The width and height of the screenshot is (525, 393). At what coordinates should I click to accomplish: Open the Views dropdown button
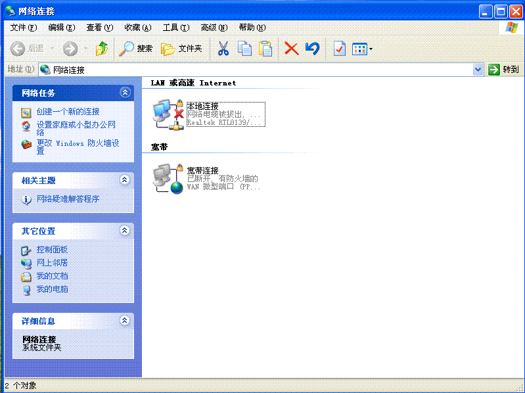pyautogui.click(x=362, y=49)
